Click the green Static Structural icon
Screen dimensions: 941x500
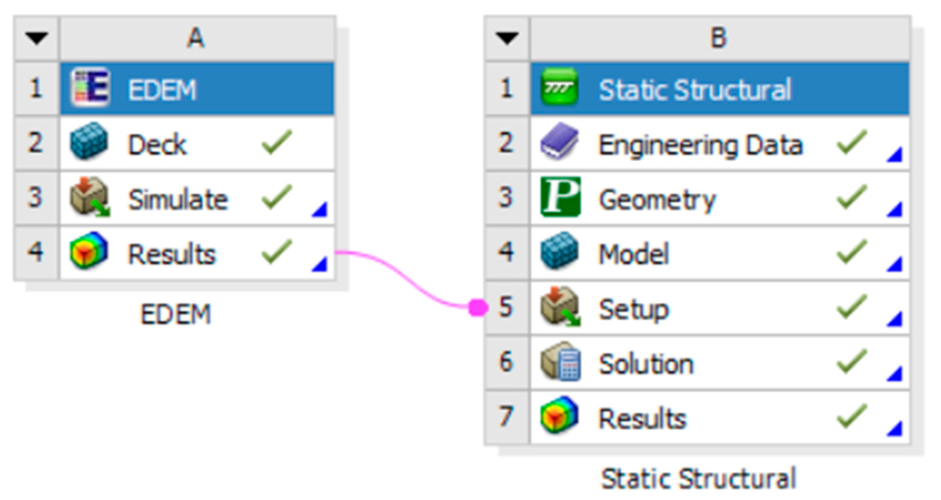[x=559, y=86]
